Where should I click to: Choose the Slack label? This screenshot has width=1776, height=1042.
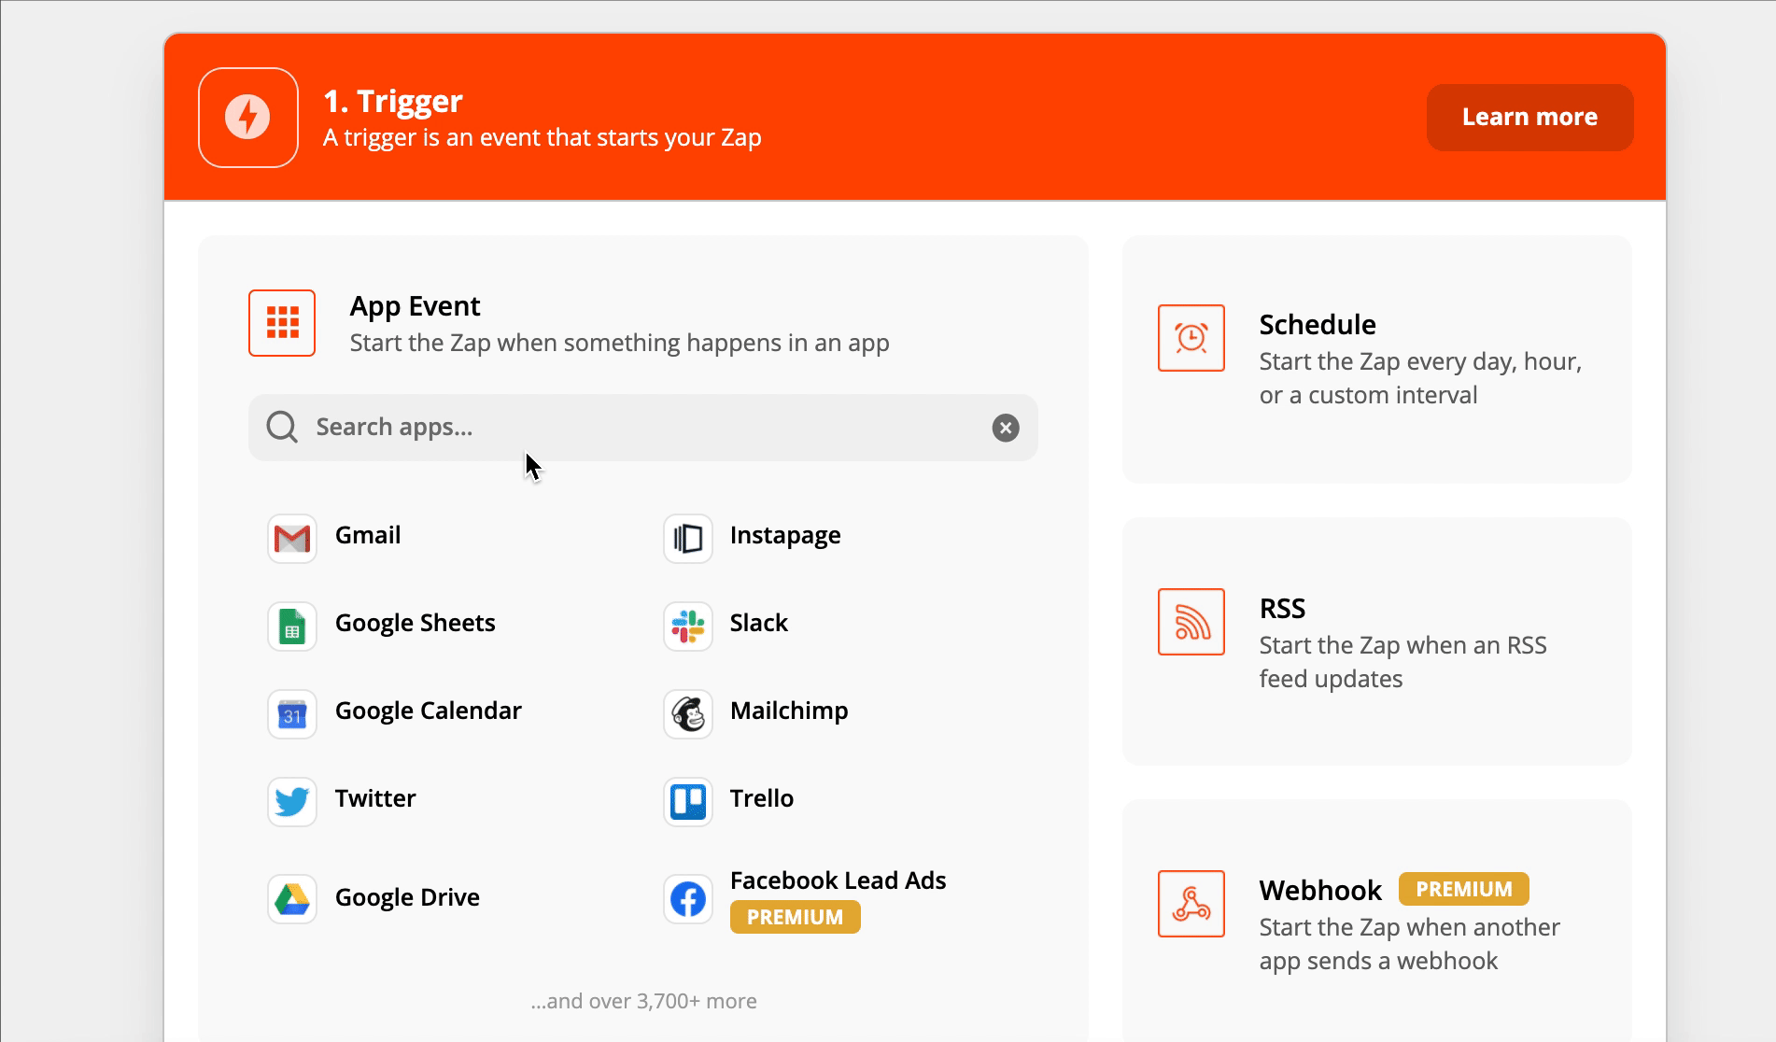tap(759, 623)
